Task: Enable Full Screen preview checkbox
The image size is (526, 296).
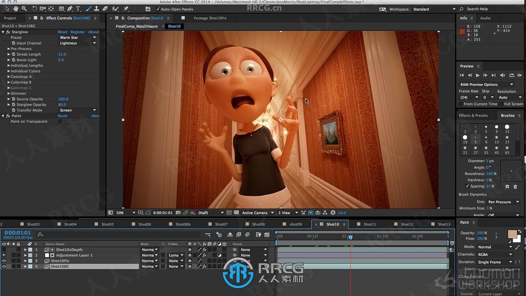Action: tap(501, 104)
